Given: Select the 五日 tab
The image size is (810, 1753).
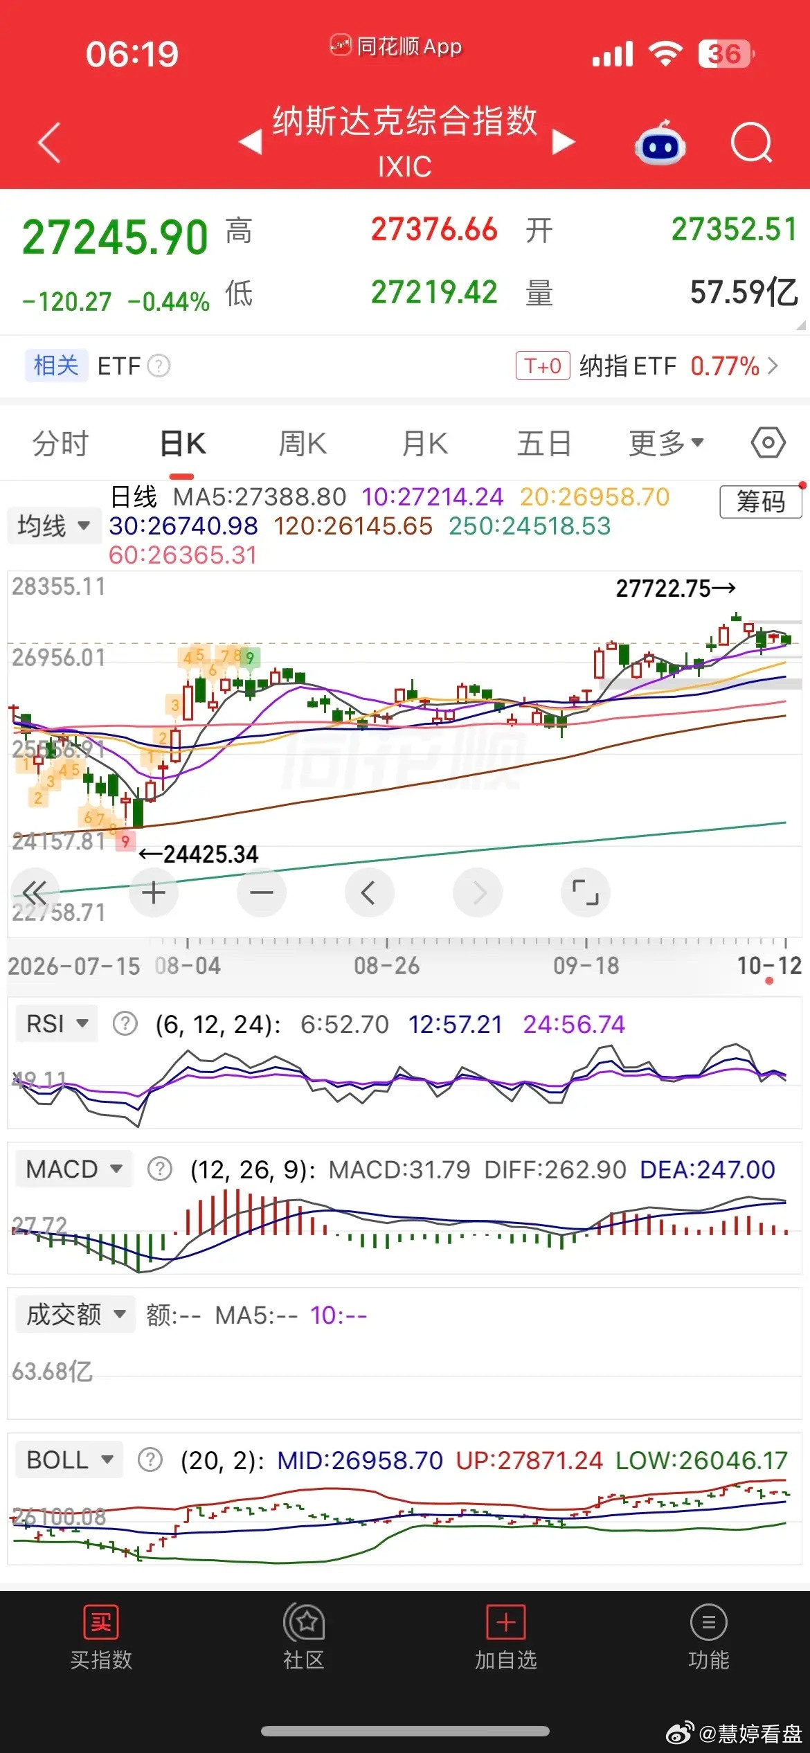Looking at the screenshot, I should coord(544,443).
